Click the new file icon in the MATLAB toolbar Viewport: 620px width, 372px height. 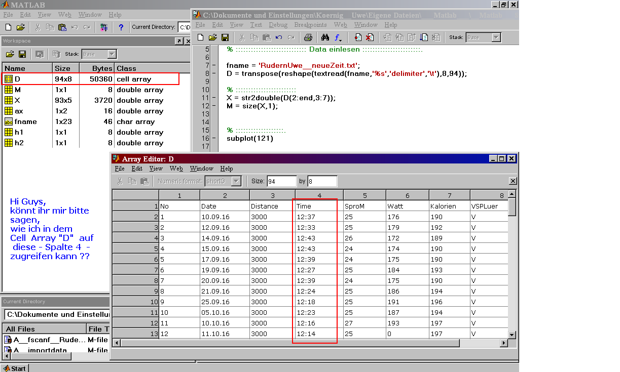[x=9, y=27]
